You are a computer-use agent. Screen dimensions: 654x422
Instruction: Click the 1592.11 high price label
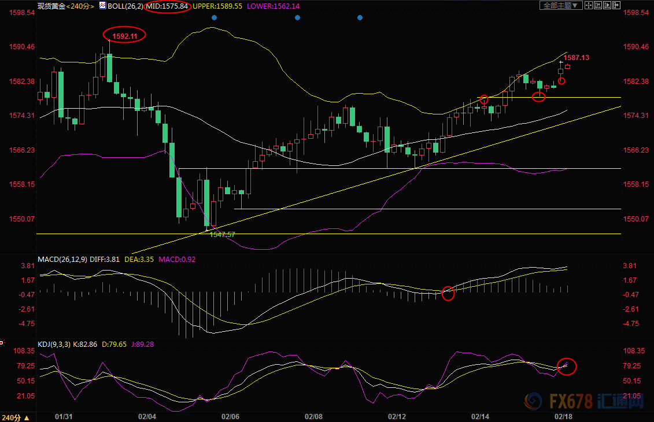pos(124,36)
